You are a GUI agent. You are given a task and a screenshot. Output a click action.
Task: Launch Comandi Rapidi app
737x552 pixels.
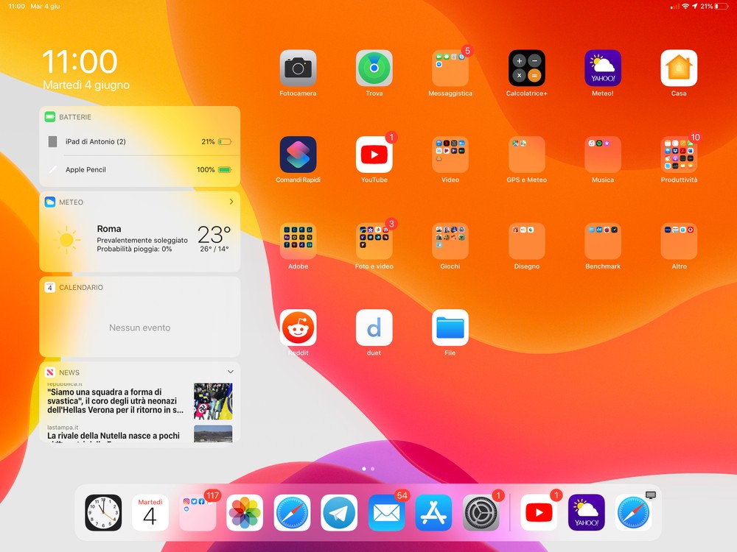click(x=298, y=155)
